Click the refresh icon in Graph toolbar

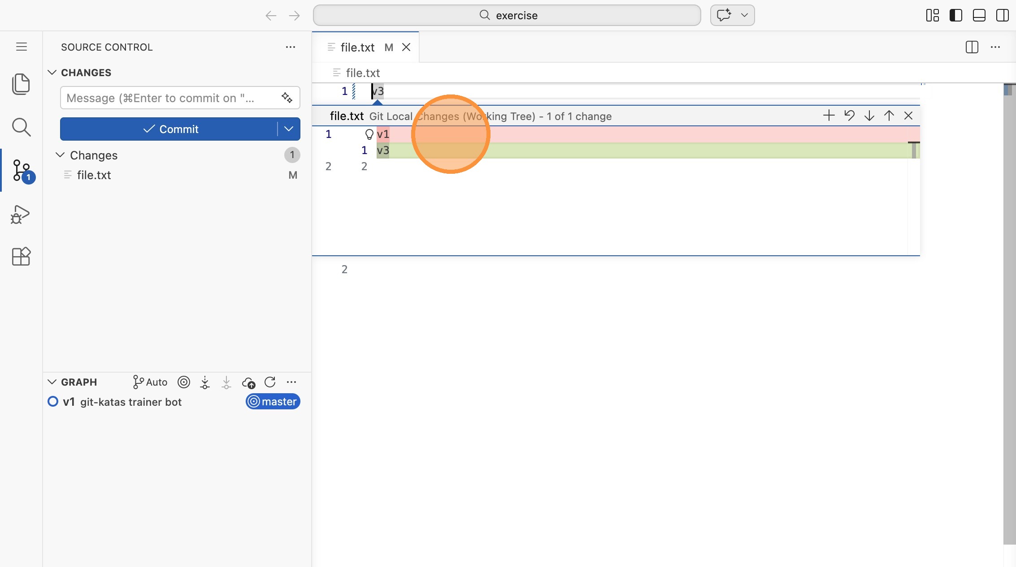tap(270, 382)
